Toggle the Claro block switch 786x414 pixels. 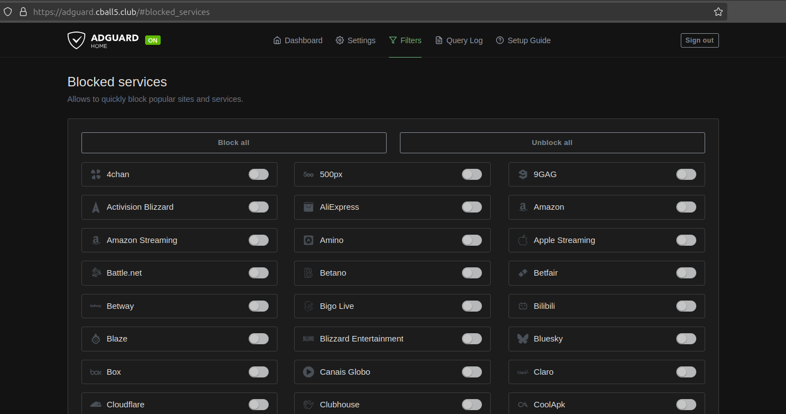click(x=686, y=372)
